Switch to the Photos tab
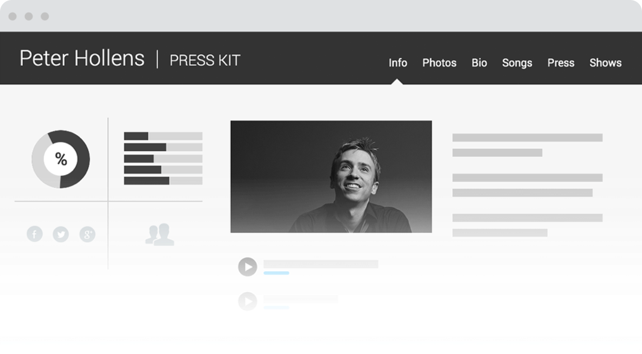The image size is (642, 354). tap(439, 63)
